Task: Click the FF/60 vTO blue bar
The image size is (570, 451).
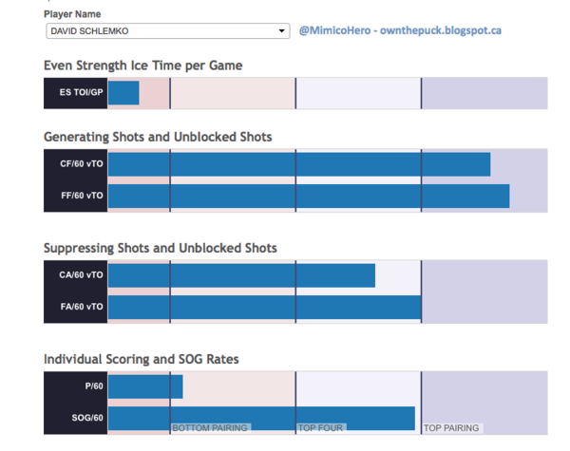Action: [308, 196]
